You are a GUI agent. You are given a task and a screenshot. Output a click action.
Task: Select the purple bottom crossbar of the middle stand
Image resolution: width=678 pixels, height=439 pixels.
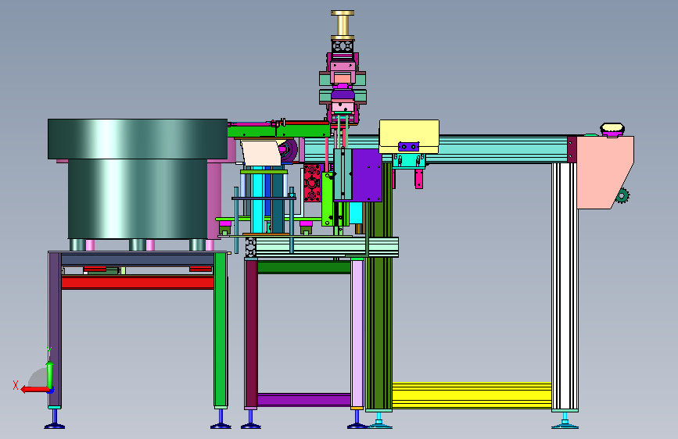tap(304, 400)
